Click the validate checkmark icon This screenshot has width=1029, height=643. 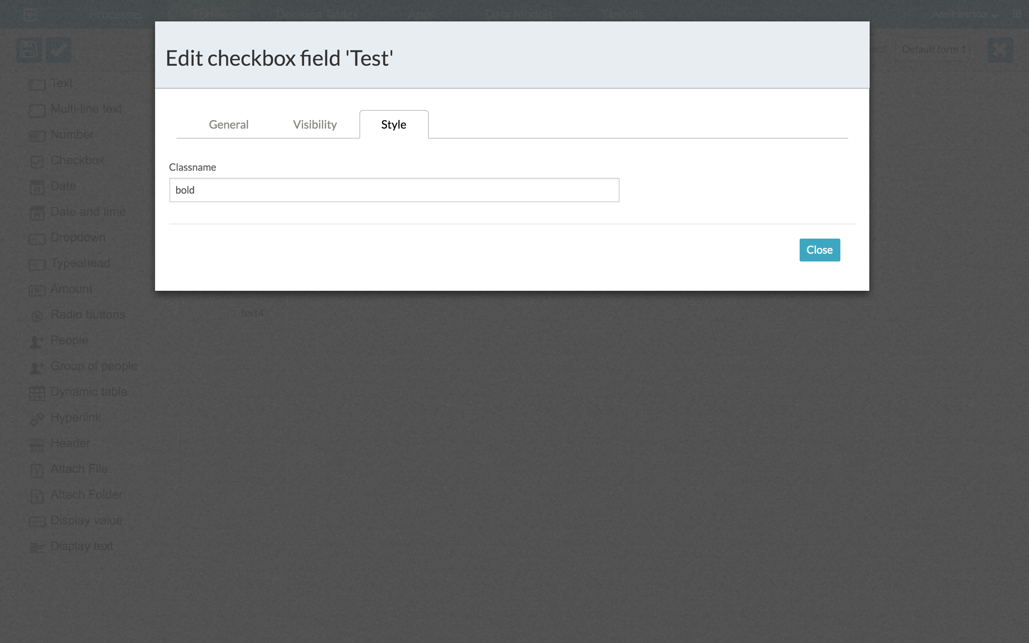(x=59, y=50)
